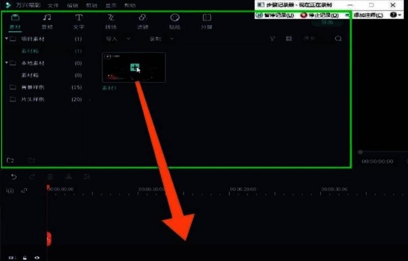Collapse the 项目素材 tree folder
The width and height of the screenshot is (408, 261).
pyautogui.click(x=6, y=39)
